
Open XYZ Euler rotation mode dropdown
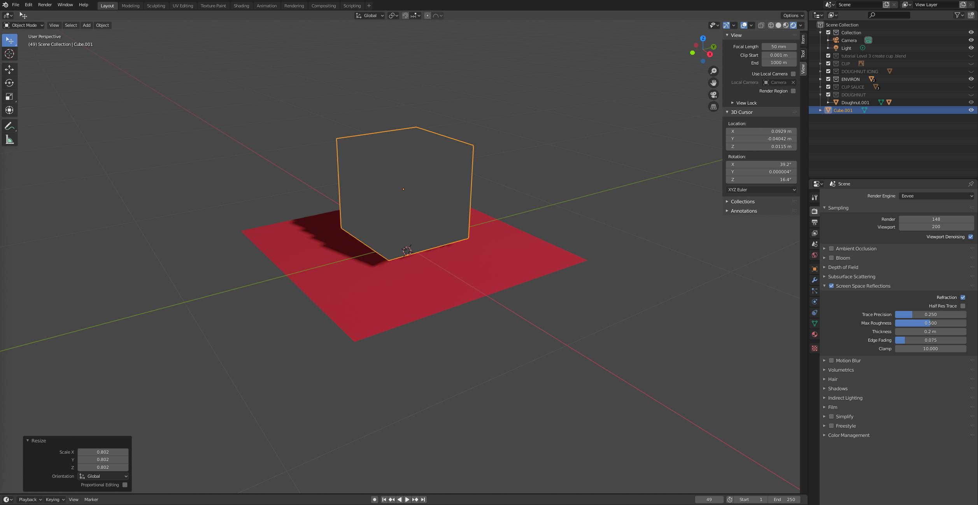click(x=761, y=190)
